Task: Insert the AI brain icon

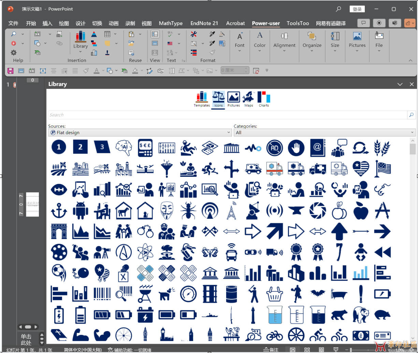Action: [x=123, y=147]
